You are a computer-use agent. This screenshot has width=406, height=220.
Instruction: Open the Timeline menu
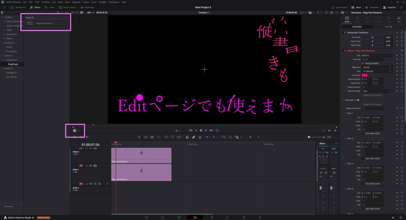click(x=45, y=2)
